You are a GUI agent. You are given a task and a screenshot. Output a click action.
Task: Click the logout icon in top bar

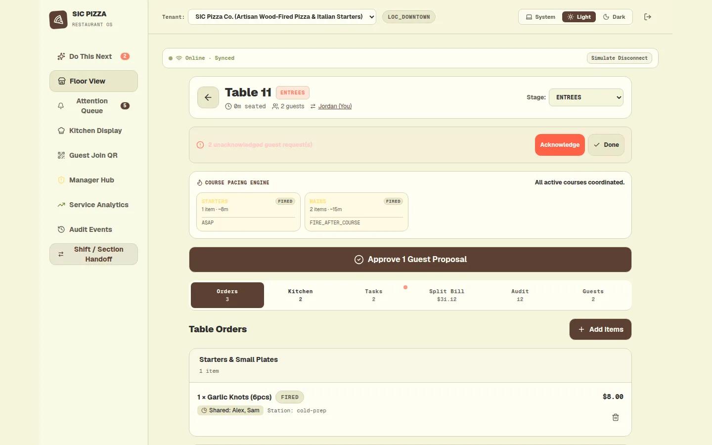[648, 17]
